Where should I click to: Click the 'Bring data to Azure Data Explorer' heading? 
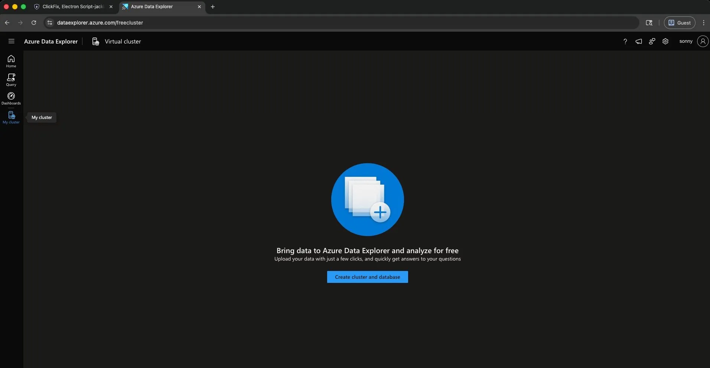(367, 251)
